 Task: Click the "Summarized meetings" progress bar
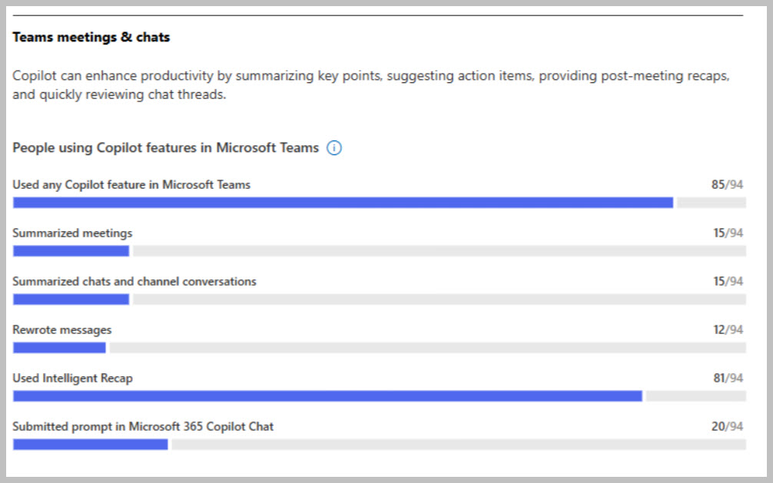click(379, 251)
